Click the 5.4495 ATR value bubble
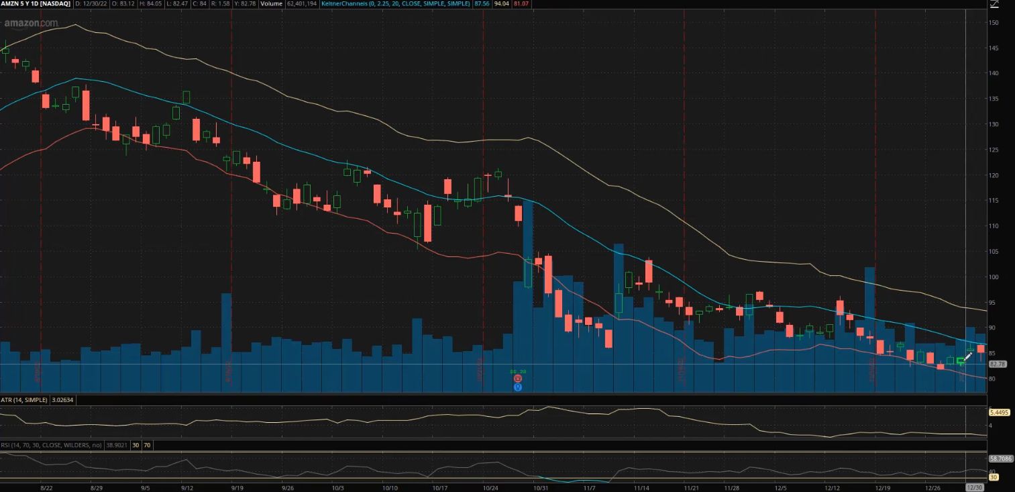The image size is (1015, 492). pos(999,412)
